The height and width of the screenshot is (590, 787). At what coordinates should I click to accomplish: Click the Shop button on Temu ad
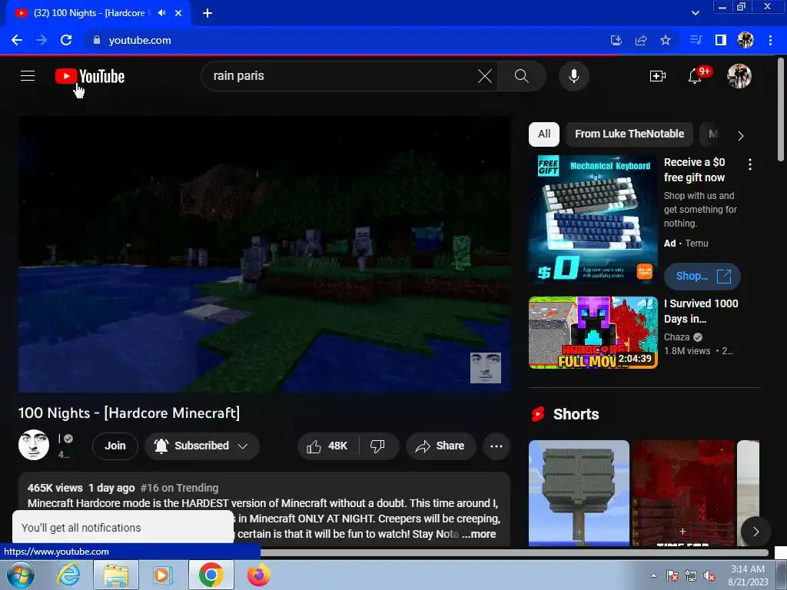pos(702,277)
